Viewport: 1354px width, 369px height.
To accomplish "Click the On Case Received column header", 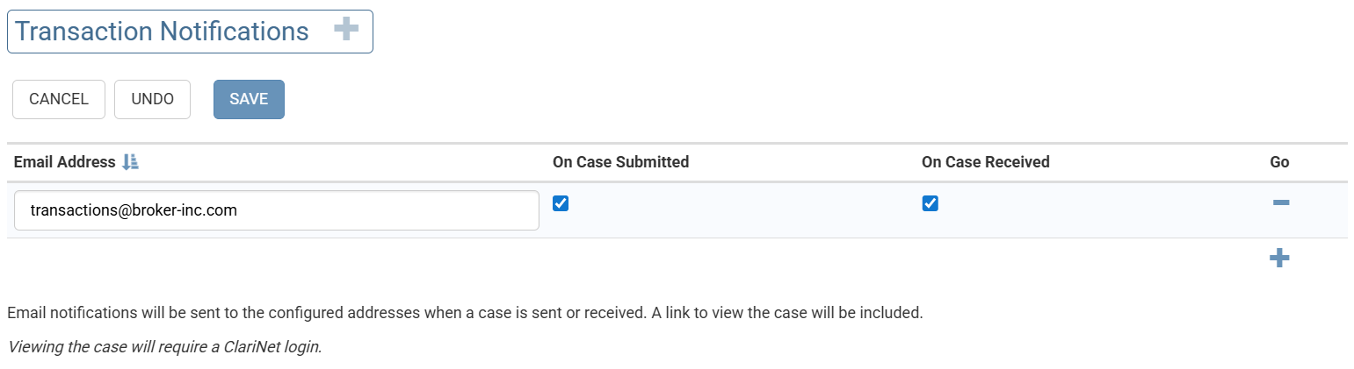I will (x=985, y=162).
